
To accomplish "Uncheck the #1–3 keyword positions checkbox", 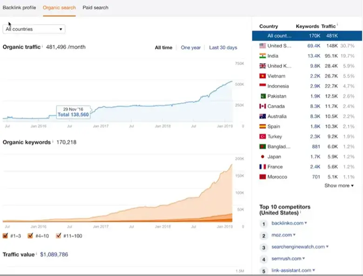I will coord(5,236).
